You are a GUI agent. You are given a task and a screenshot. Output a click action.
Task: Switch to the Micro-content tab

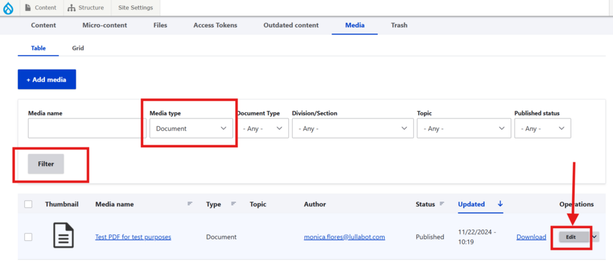[x=105, y=25]
